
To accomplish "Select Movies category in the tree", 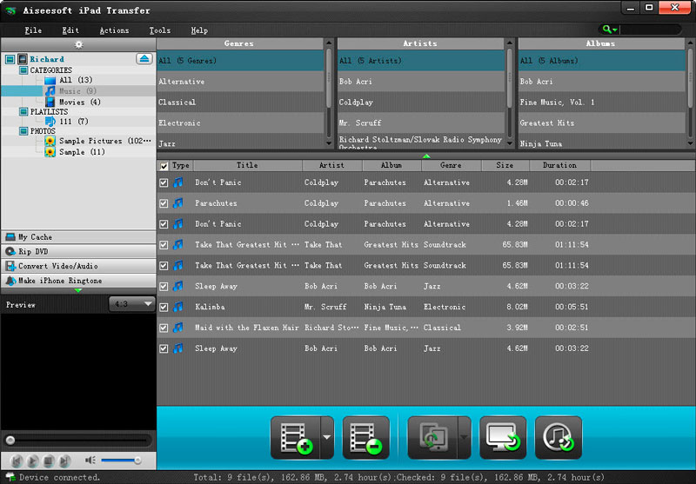I will tap(72, 102).
